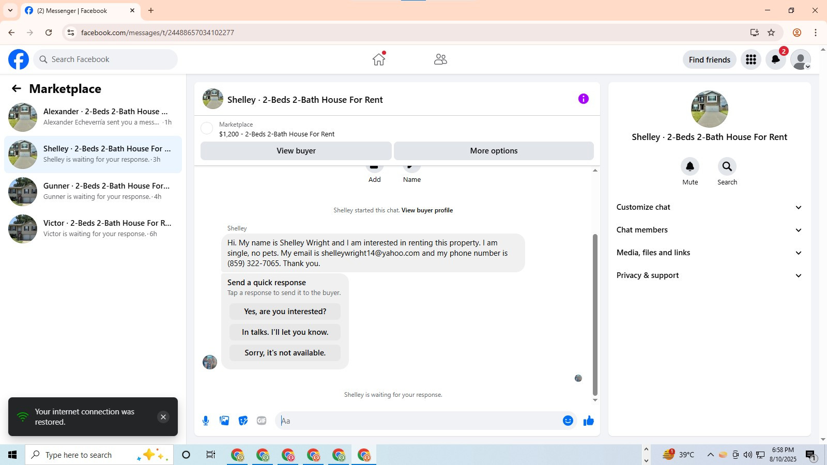This screenshot has height=465, width=827.
Task: Open the Gunner conversation
Action: pyautogui.click(x=93, y=192)
